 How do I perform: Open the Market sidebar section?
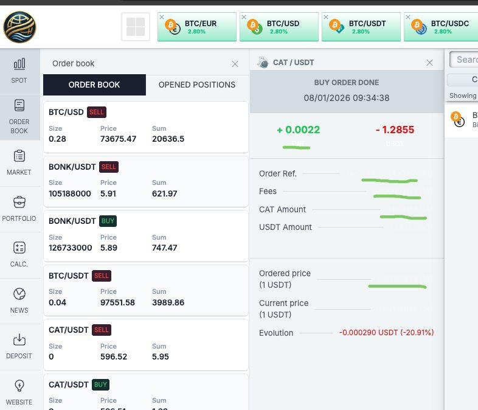(19, 162)
